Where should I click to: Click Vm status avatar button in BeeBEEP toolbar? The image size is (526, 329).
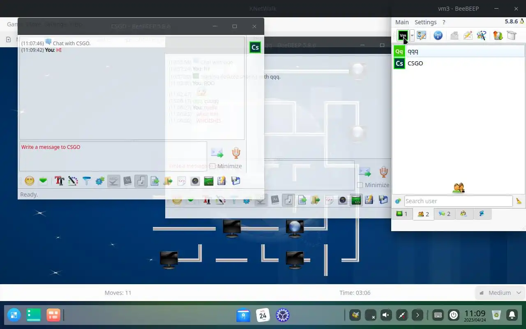403,36
